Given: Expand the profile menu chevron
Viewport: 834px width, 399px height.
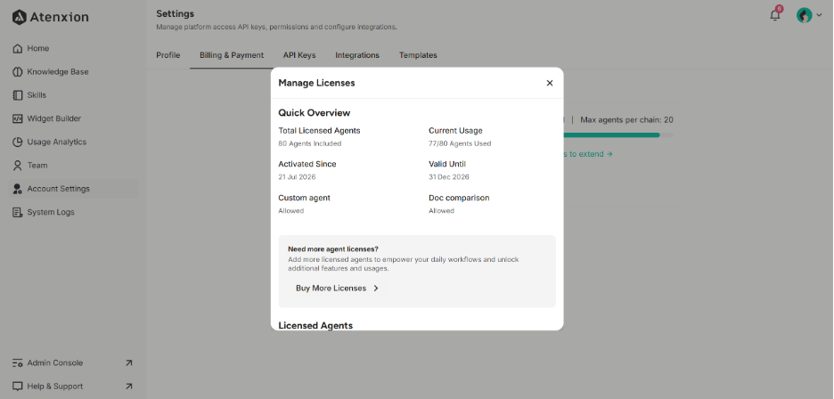Looking at the screenshot, I should tap(819, 15).
